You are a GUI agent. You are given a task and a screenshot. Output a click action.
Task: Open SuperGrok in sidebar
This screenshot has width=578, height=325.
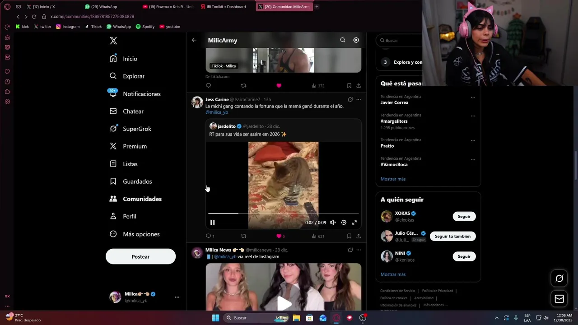click(130, 129)
